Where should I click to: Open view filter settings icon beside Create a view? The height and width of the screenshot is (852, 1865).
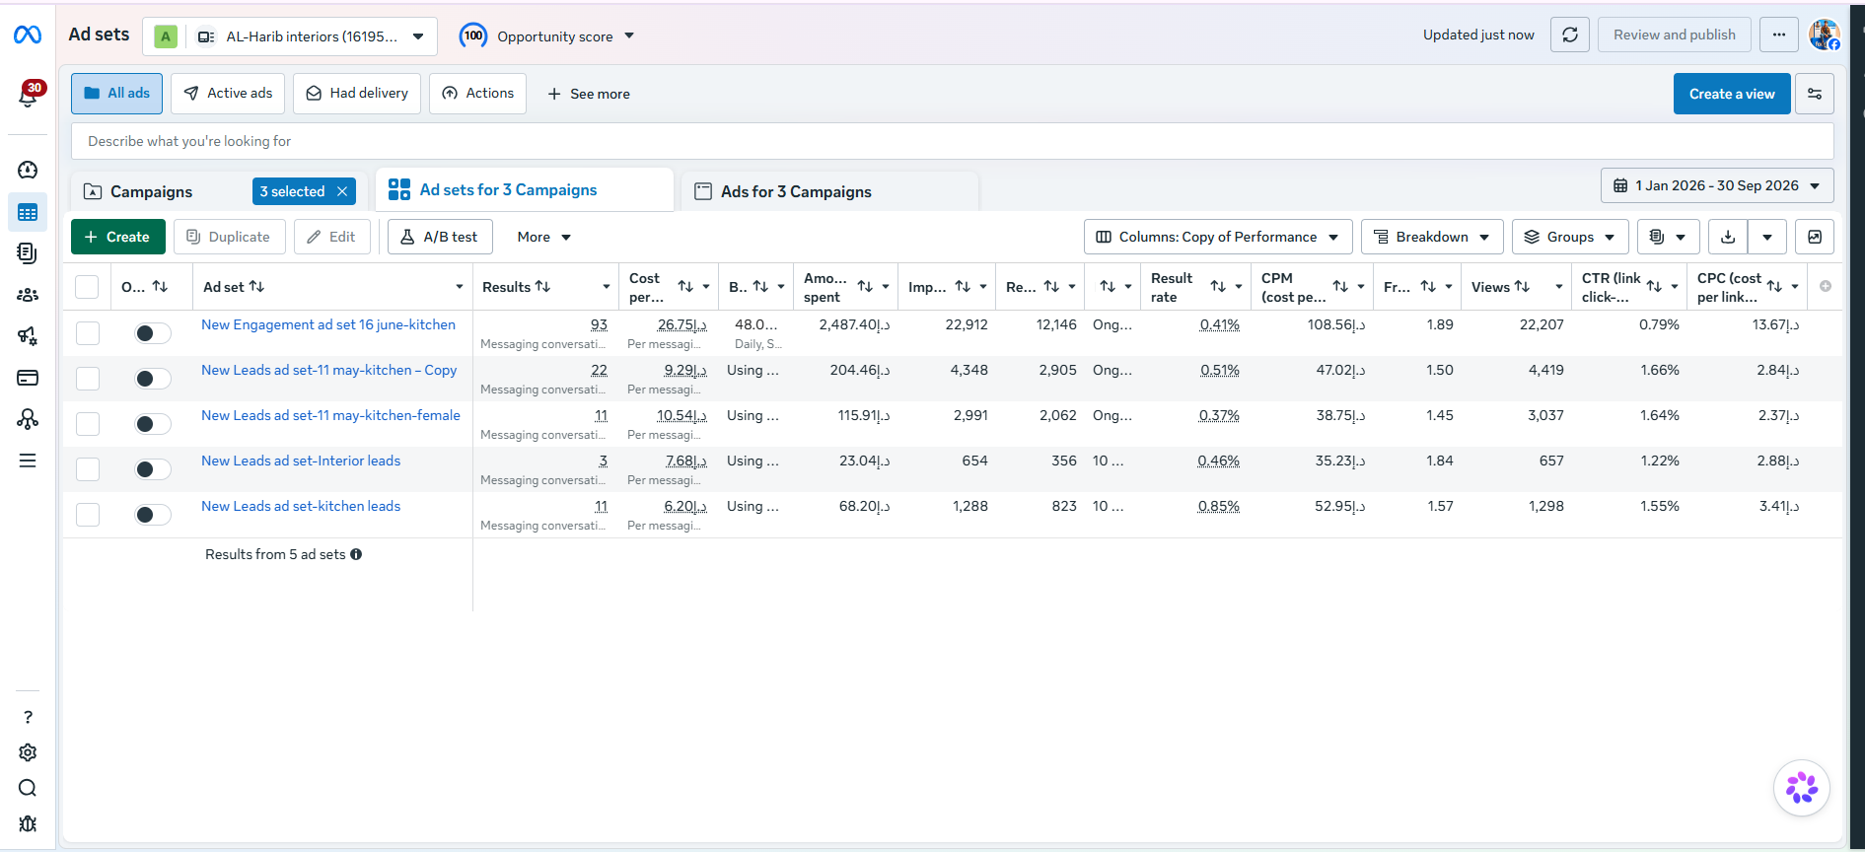(x=1815, y=94)
